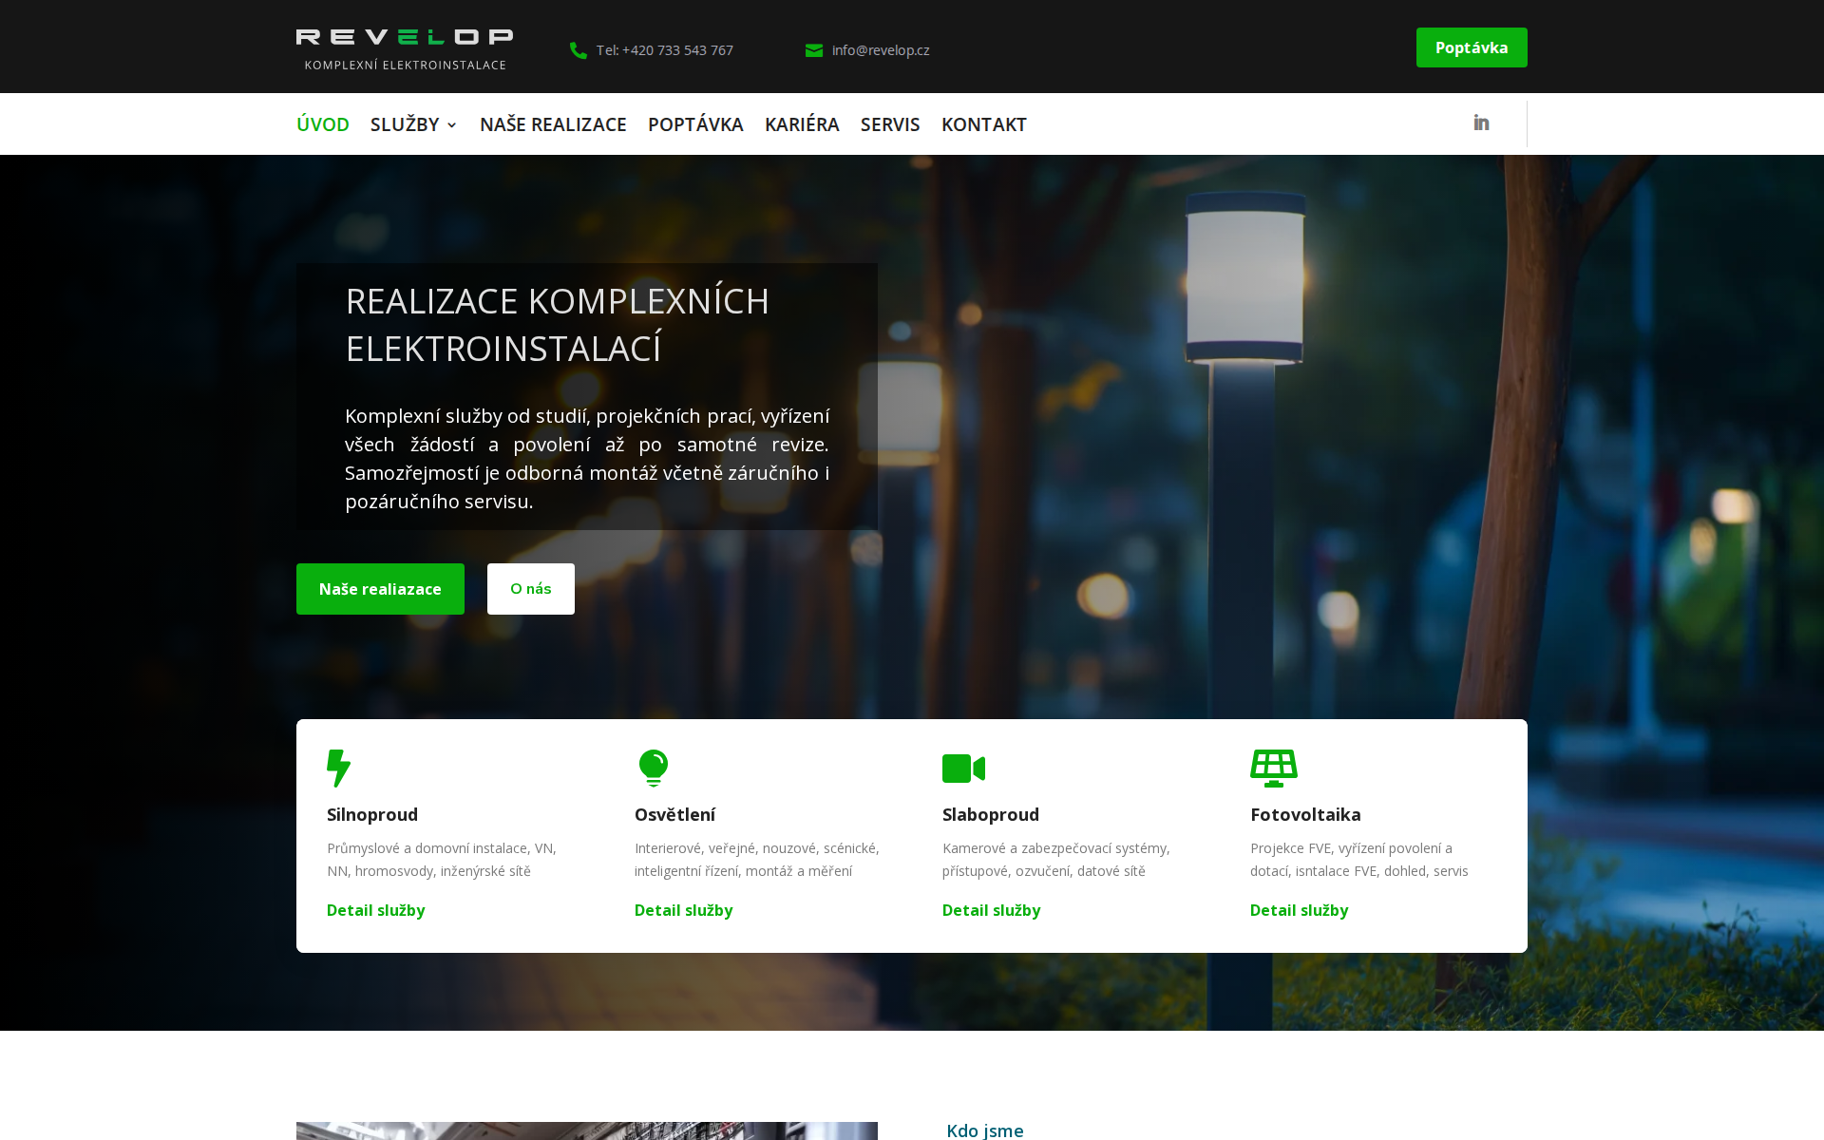Click the O nás button
Viewport: 1824px width, 1140px height.
(x=530, y=589)
